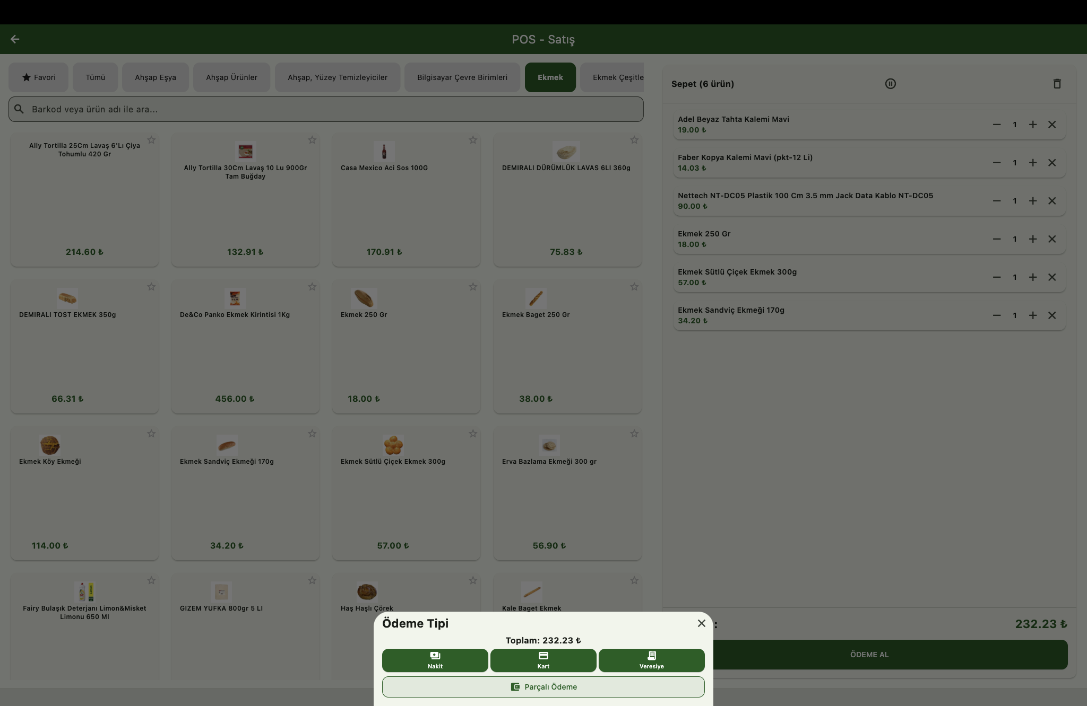The height and width of the screenshot is (706, 1087).
Task: Choose Kart card payment option
Action: tap(543, 660)
